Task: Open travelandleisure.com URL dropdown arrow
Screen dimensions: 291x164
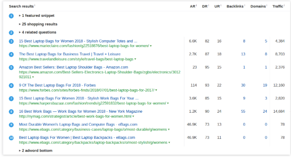Action: click(135, 59)
